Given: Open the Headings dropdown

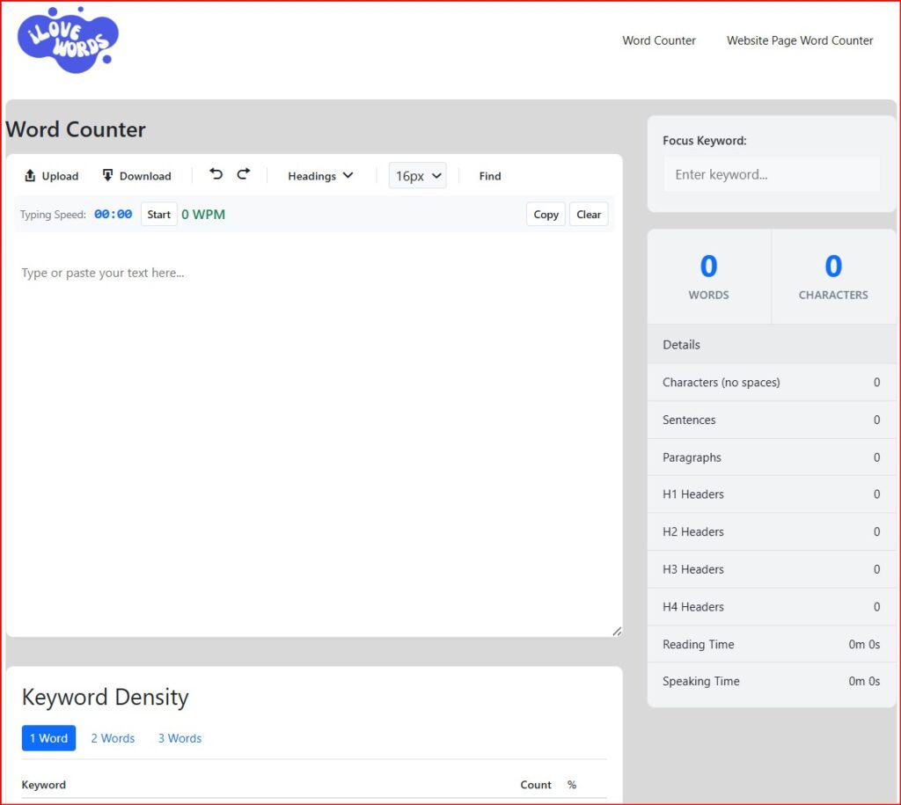Looking at the screenshot, I should 319,175.
